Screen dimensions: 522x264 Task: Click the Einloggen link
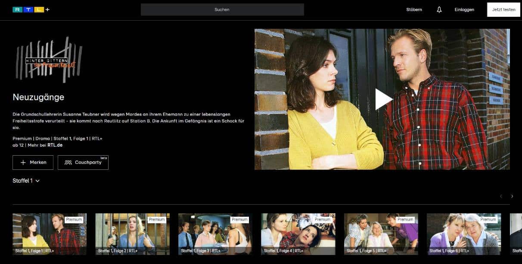[x=464, y=9]
